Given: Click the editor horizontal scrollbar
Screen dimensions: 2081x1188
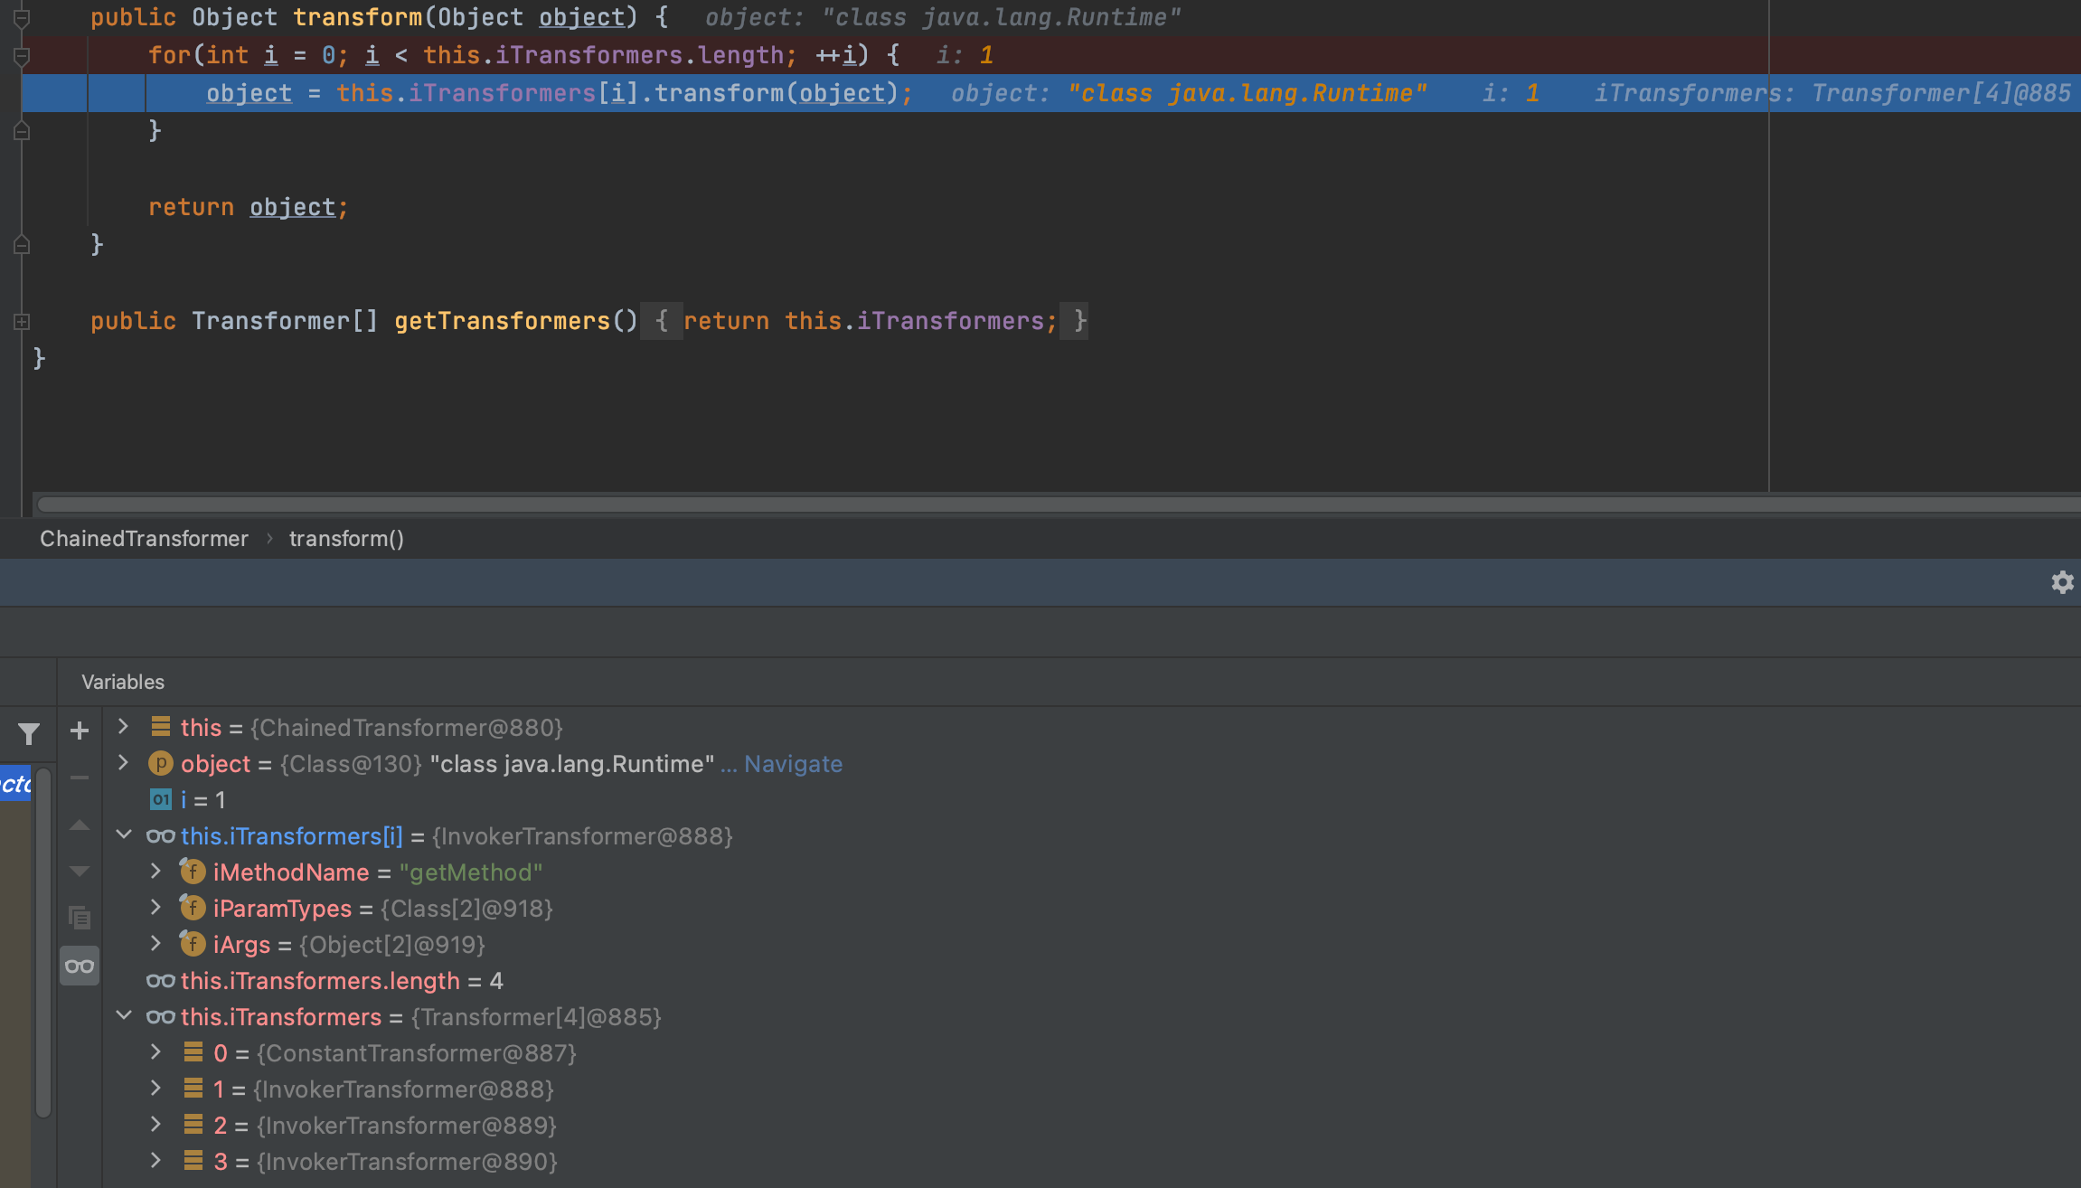Looking at the screenshot, I should (1058, 504).
